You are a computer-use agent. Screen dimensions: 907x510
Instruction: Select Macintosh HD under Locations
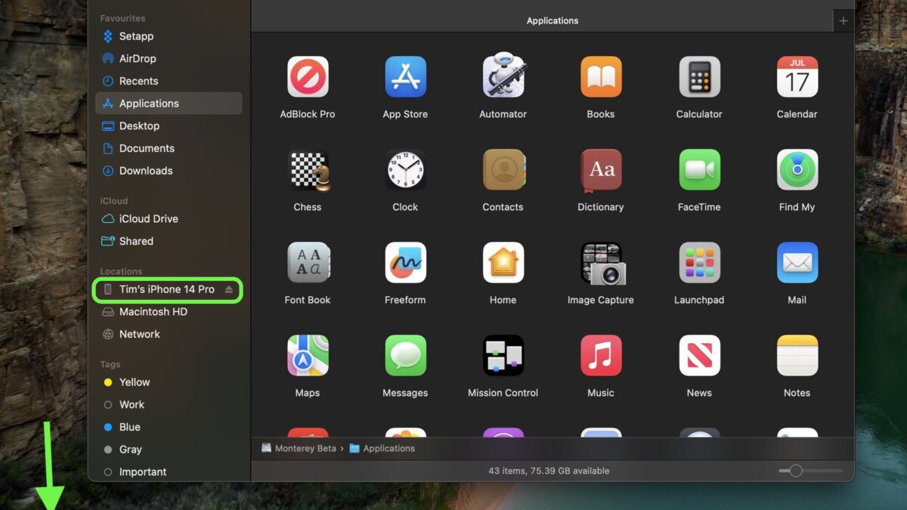coord(153,312)
